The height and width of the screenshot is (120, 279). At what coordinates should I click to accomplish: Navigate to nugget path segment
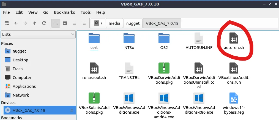(x=133, y=23)
